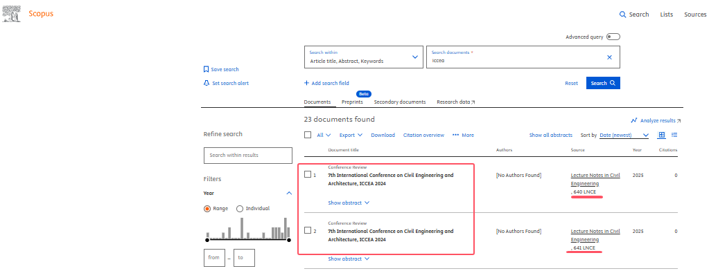Image resolution: width=718 pixels, height=271 pixels.
Task: Click the magnifier Search icon in header
Action: point(622,15)
